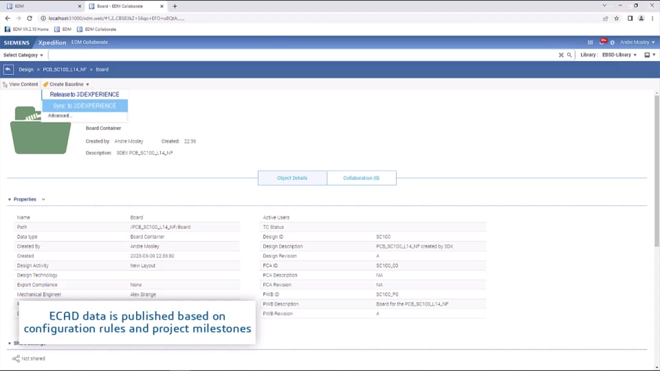660x371 pixels.
Task: Select Release to 3DEXPERIENCE
Action: tap(85, 95)
